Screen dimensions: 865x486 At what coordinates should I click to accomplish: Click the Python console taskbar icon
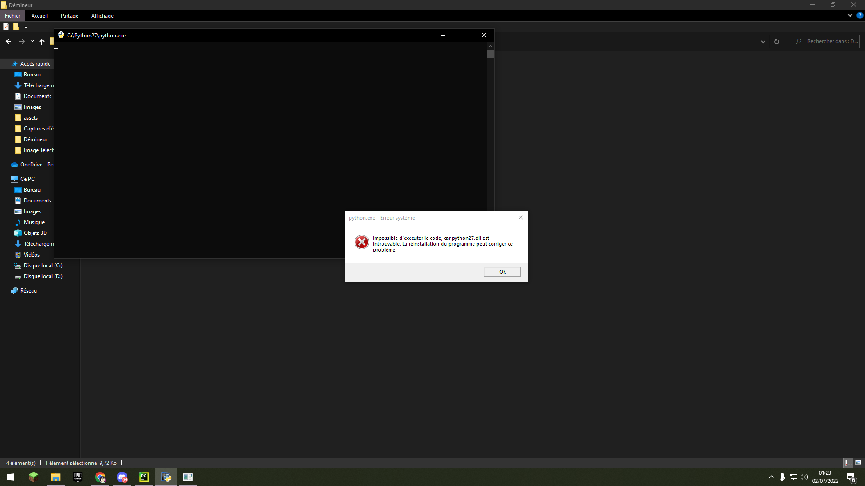166,477
